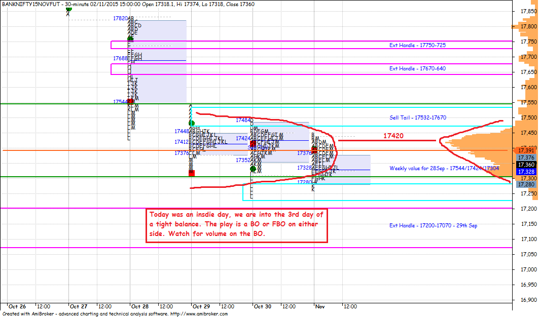
Task: Click the 12:00 label after Nov
Action: (x=350, y=306)
